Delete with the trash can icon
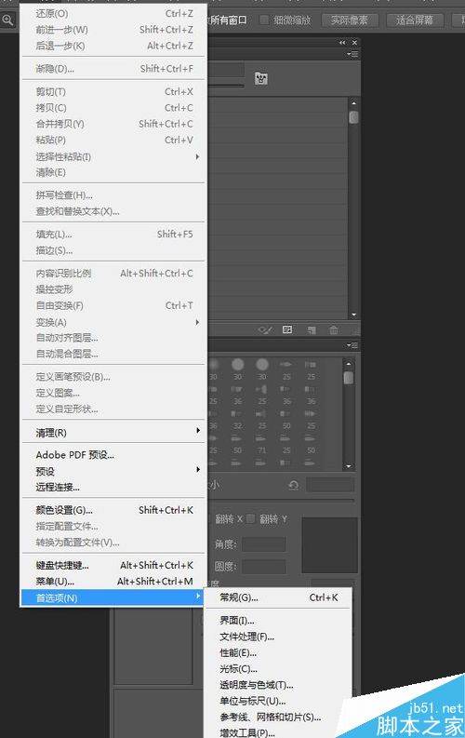The image size is (465, 738). pyautogui.click(x=333, y=330)
